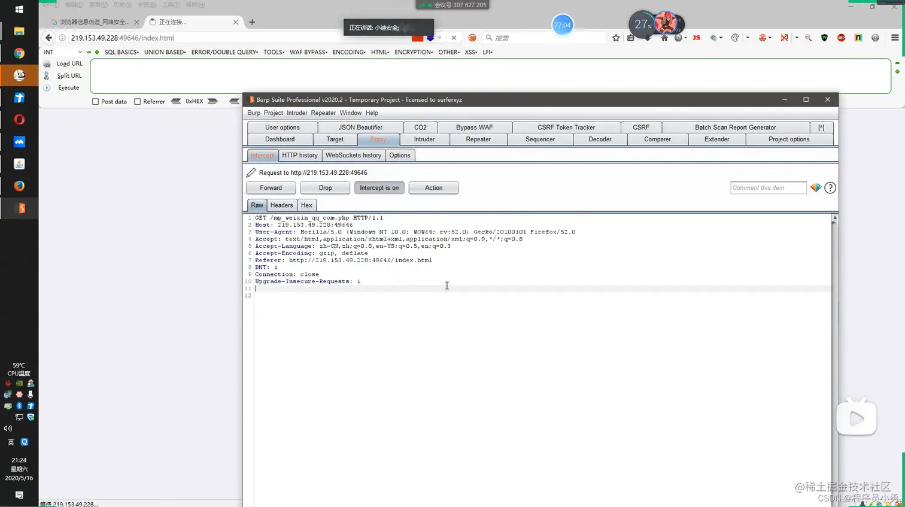Viewport: 905px width, 507px height.
Task: Click the pencil edit icon beside the request target
Action: point(251,172)
